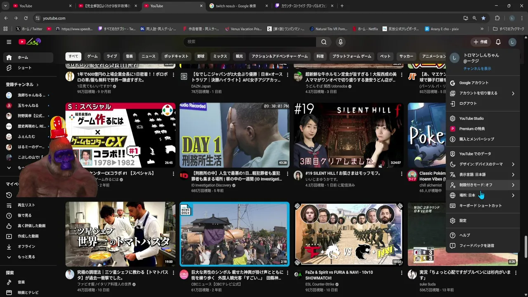Reload the browser page

tap(26, 18)
